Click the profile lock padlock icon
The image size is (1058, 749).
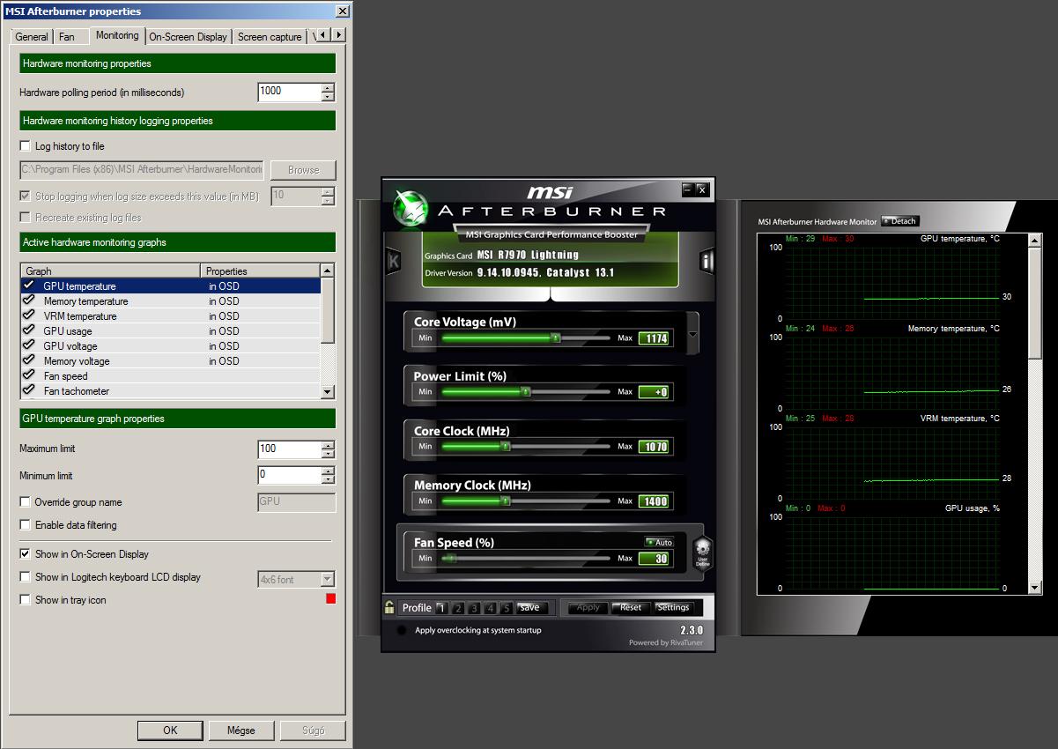click(389, 606)
